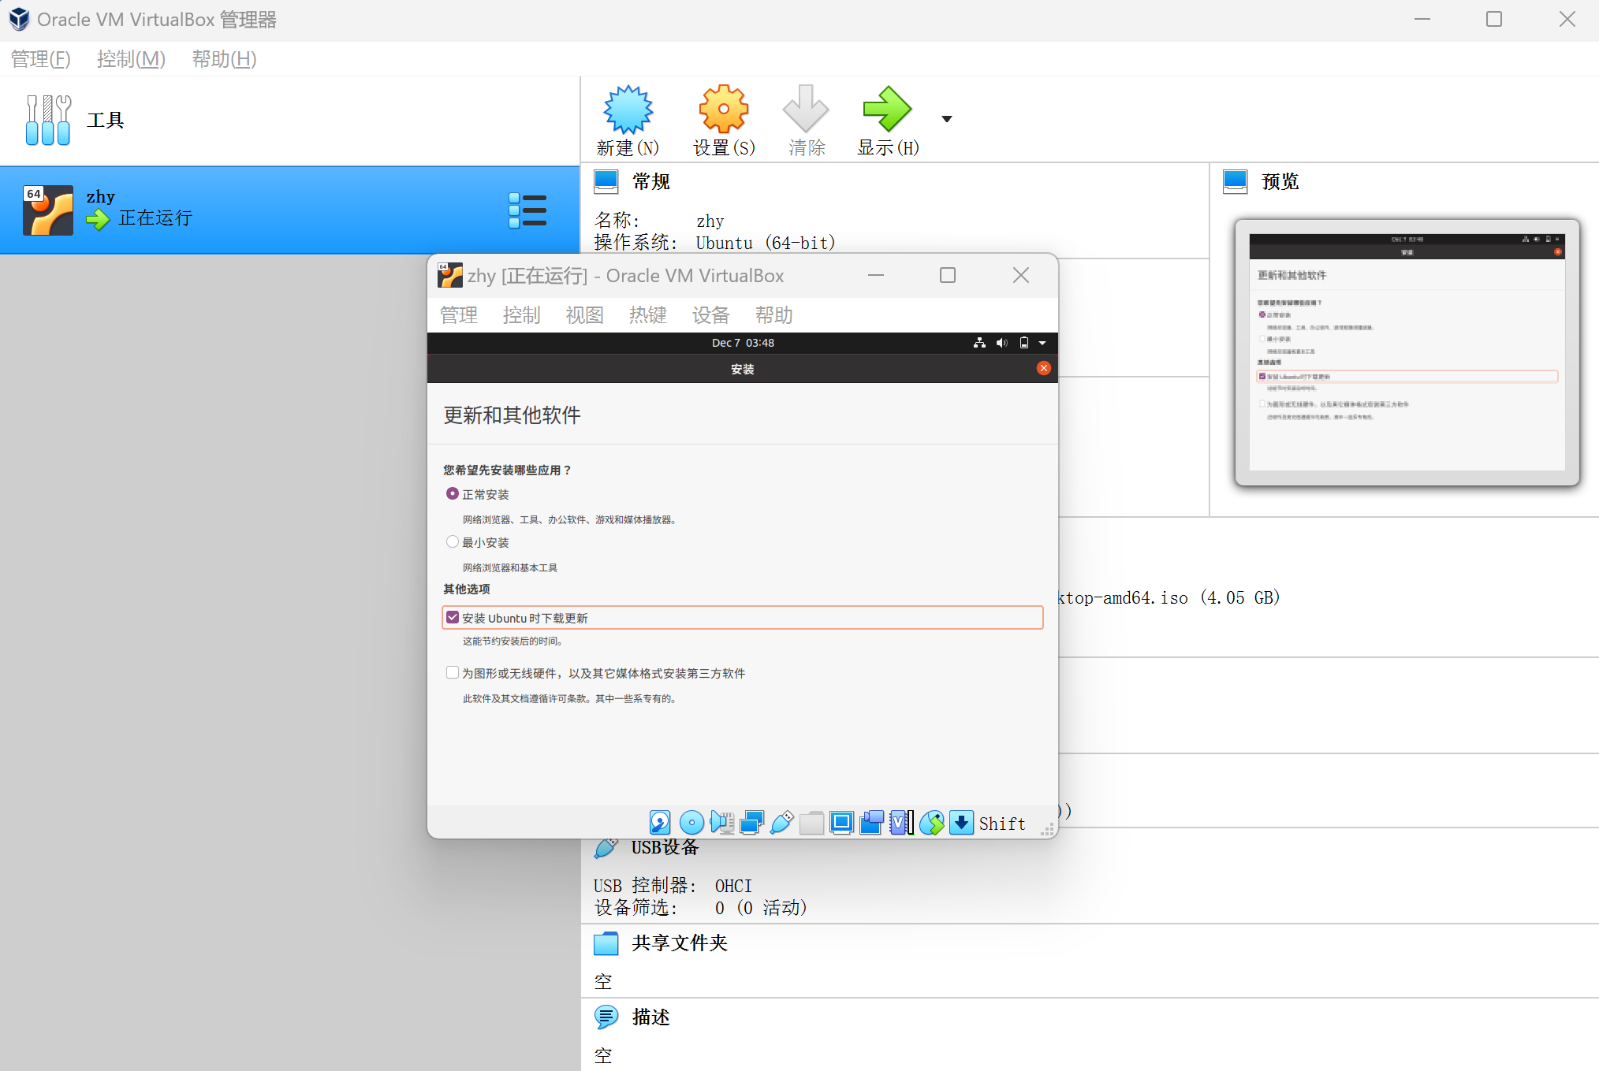Close the Ubuntu installer with red X

click(1044, 368)
